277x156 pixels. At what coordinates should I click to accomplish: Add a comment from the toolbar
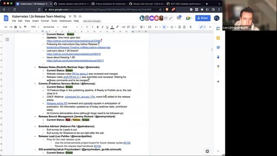129,27
